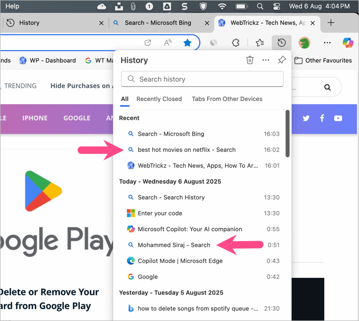The image size is (359, 321).
Task: Switch to the Recently Closed tab
Action: coord(159,99)
